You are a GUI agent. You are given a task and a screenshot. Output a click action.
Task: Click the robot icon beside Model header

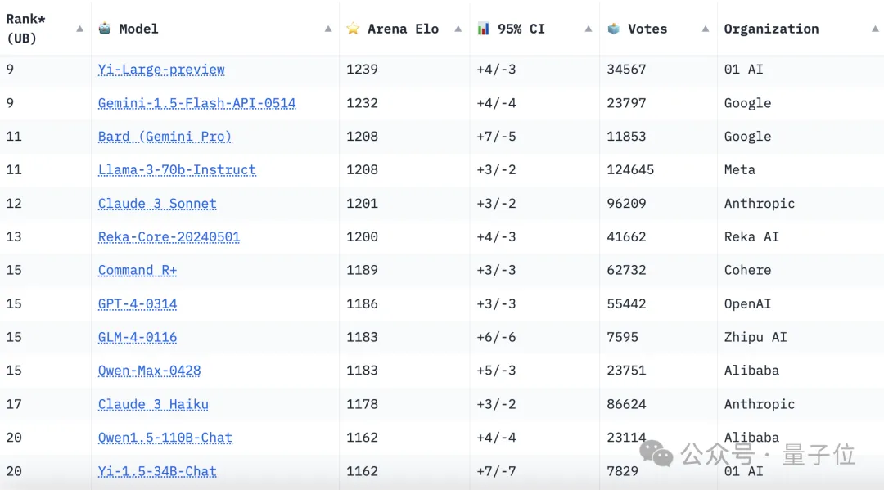[x=105, y=29]
